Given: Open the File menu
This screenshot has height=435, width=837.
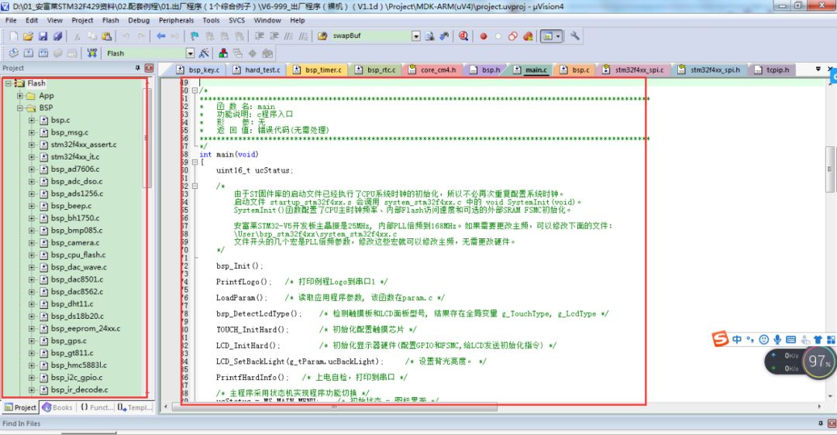Looking at the screenshot, I should [x=11, y=20].
